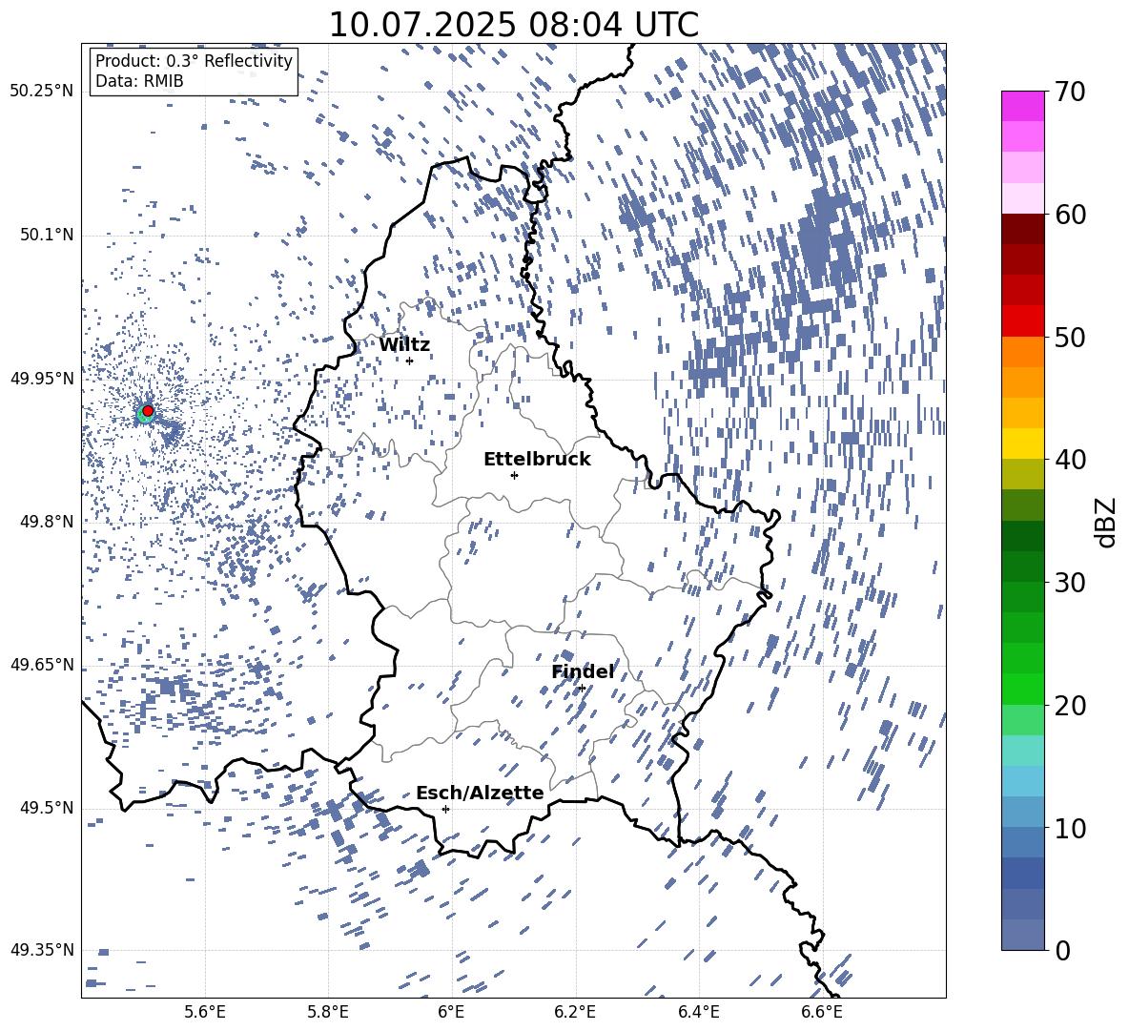Click the 49.8°N latitude label
The height and width of the screenshot is (1031, 1129).
[x=47, y=522]
